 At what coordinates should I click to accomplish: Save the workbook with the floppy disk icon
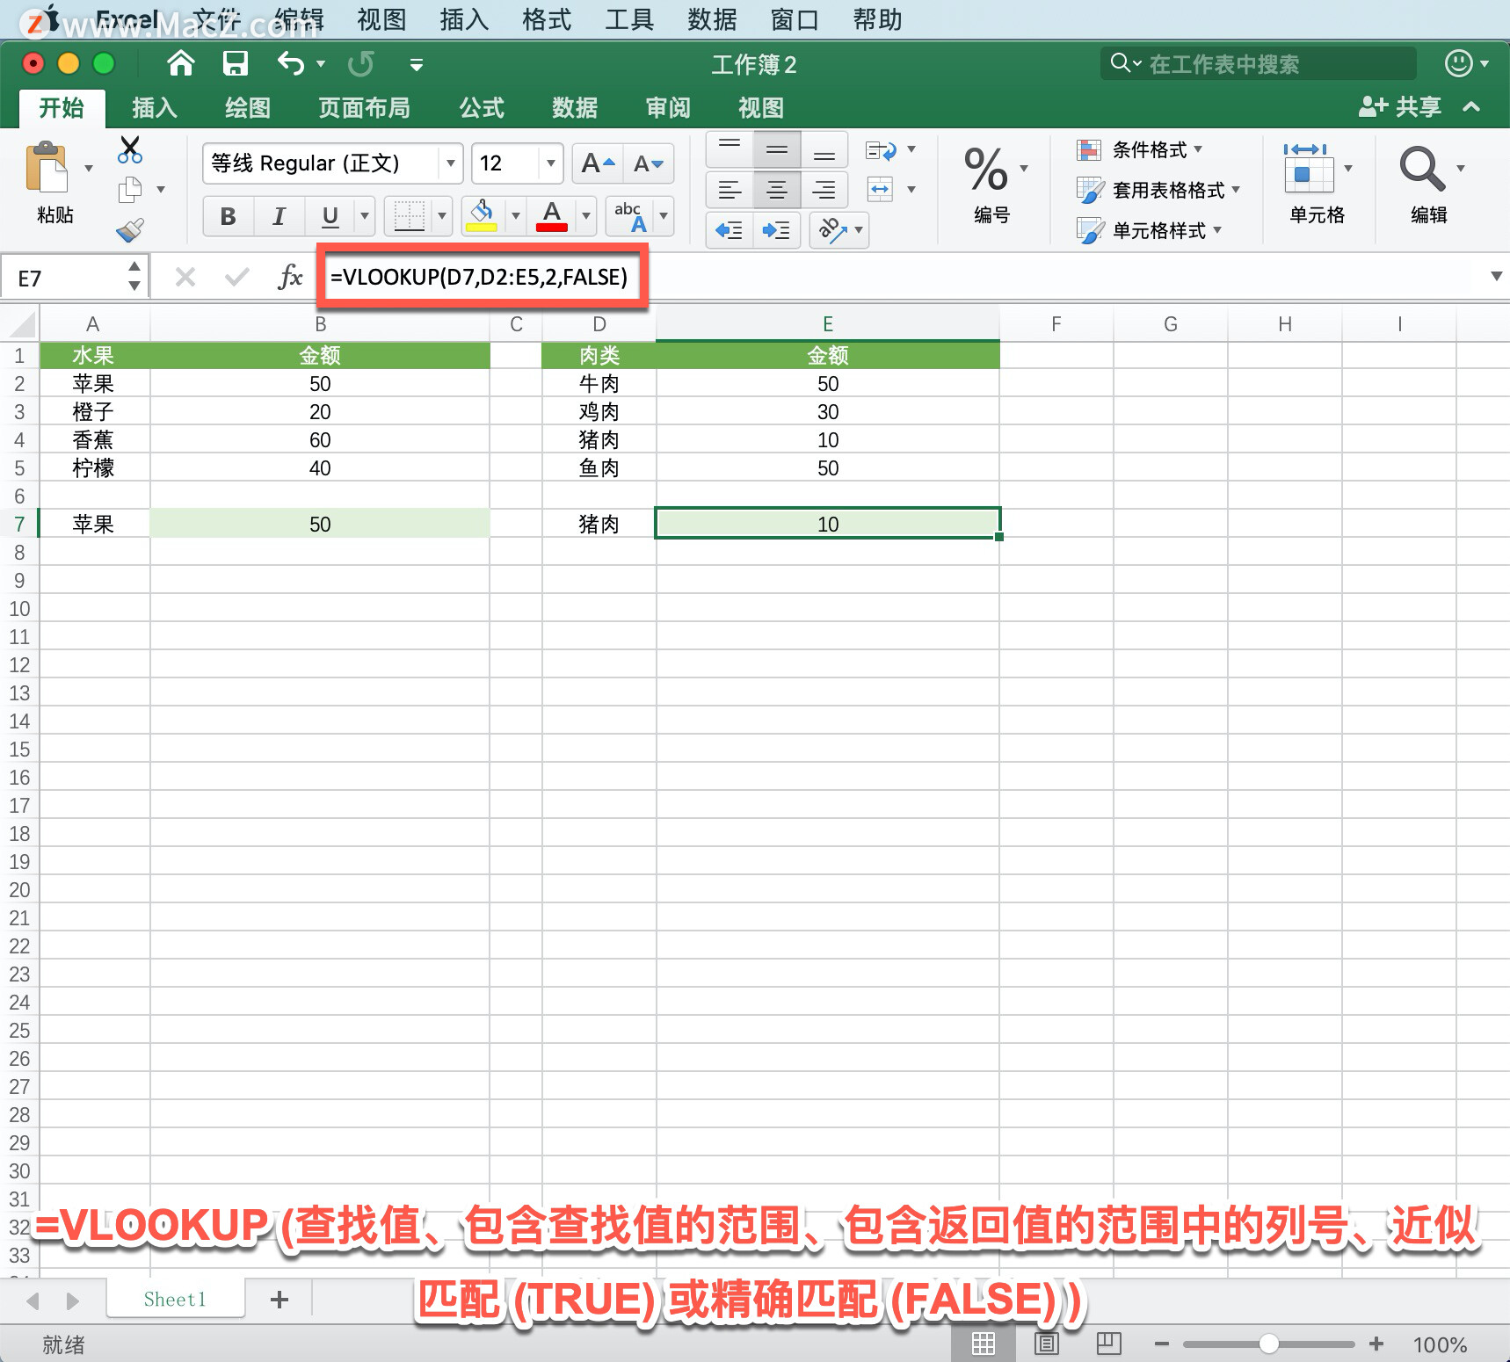235,63
